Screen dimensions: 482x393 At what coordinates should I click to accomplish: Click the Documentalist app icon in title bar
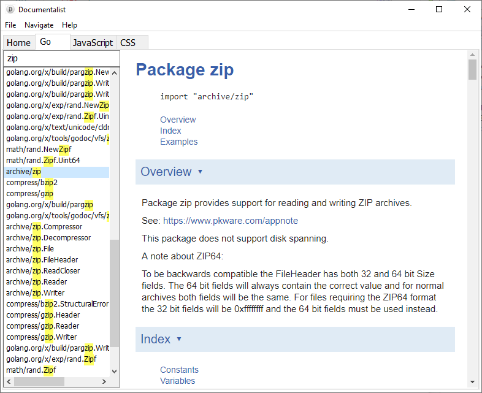point(10,9)
